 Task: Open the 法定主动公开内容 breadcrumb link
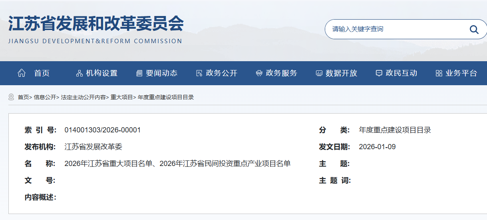click(x=83, y=97)
